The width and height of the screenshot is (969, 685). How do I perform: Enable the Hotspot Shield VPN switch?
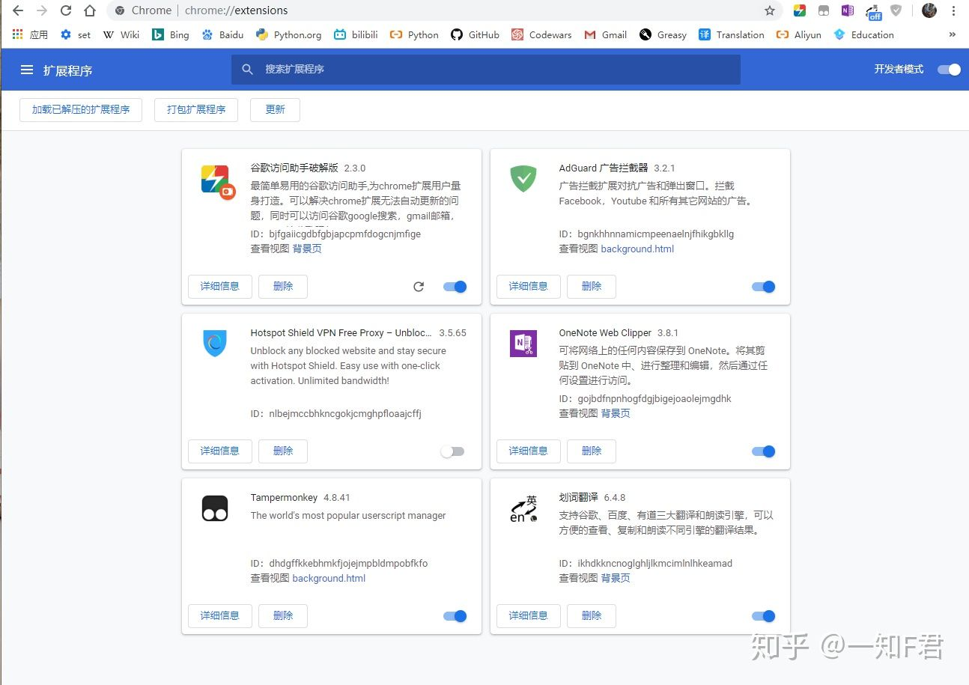tap(452, 451)
